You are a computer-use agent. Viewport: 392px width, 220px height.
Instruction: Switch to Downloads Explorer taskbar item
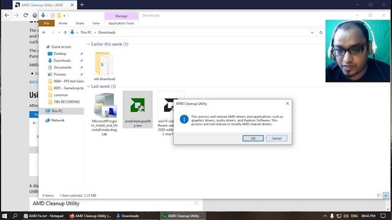tap(128, 216)
